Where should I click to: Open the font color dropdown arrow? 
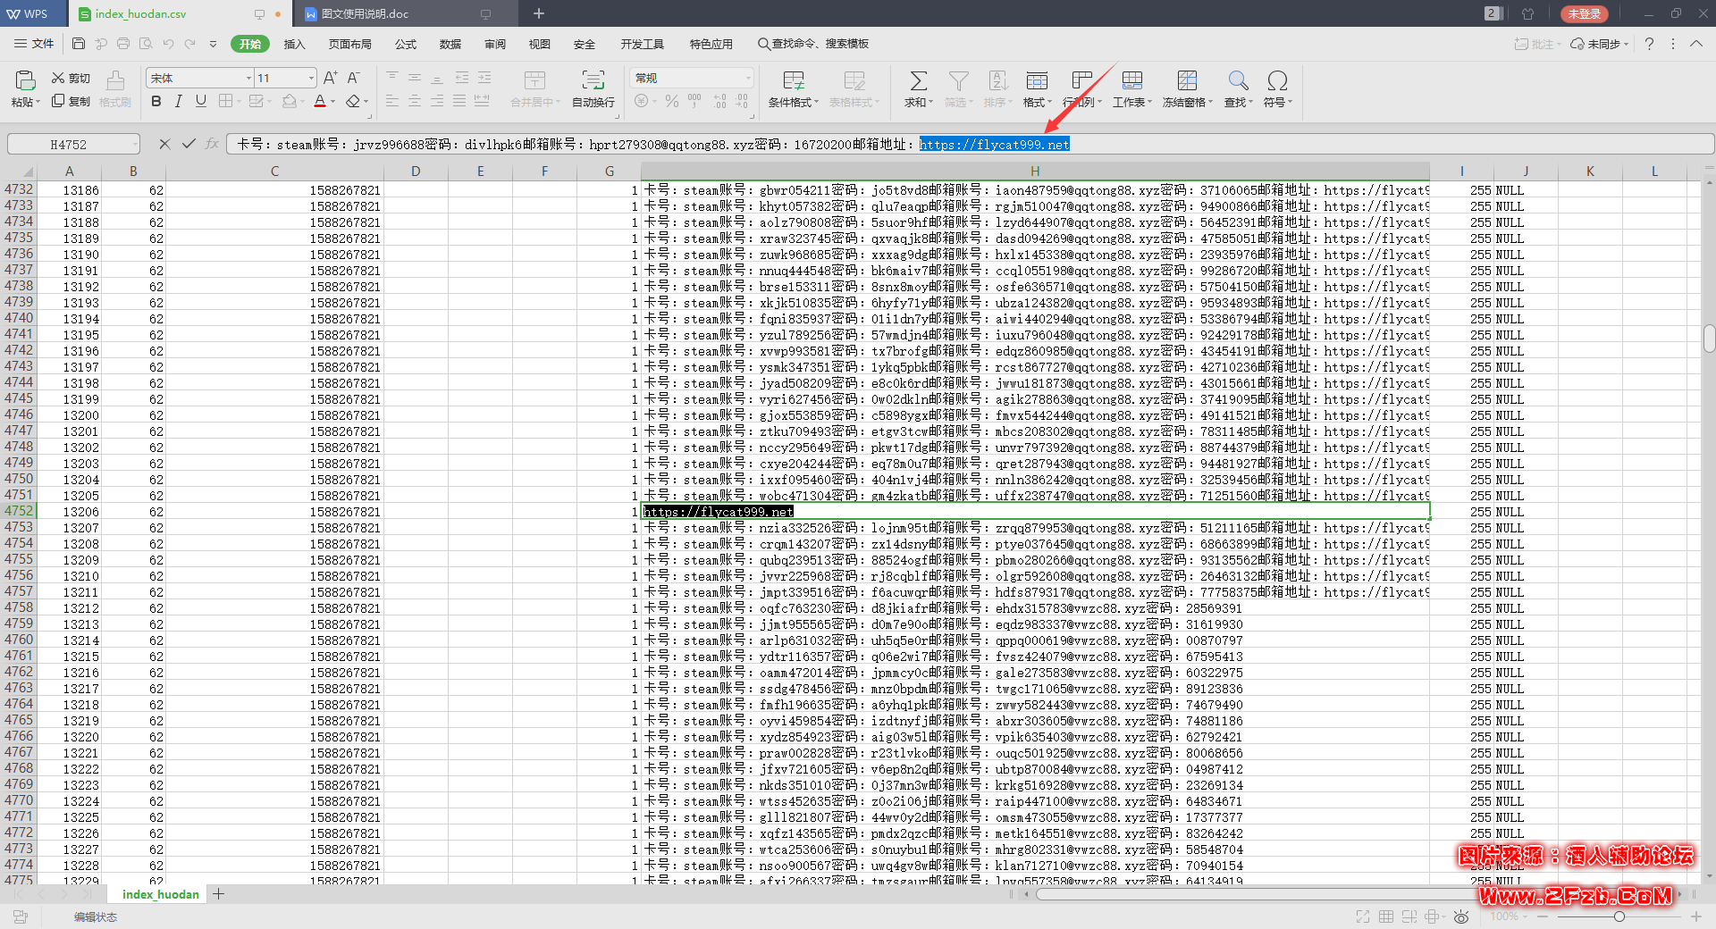pos(333,102)
